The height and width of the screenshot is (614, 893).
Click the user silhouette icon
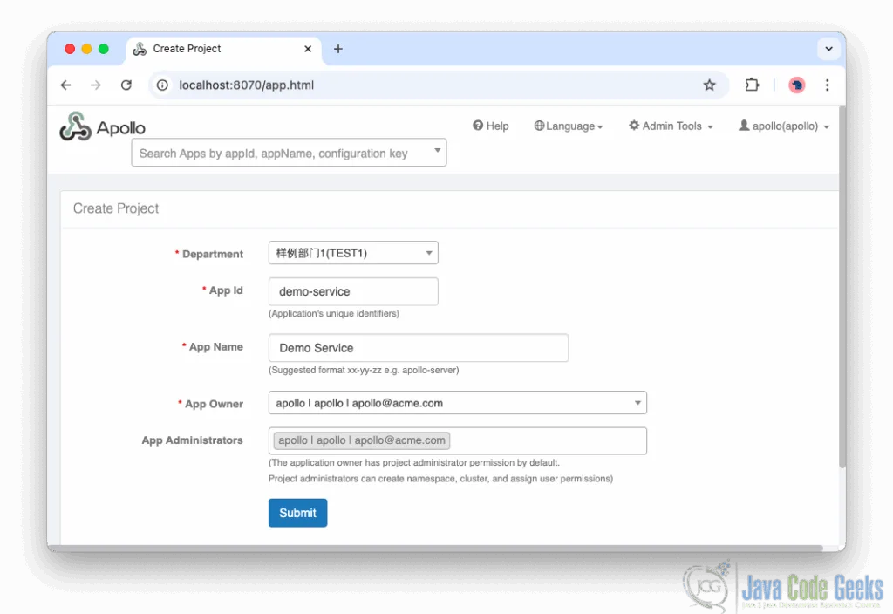[744, 125]
